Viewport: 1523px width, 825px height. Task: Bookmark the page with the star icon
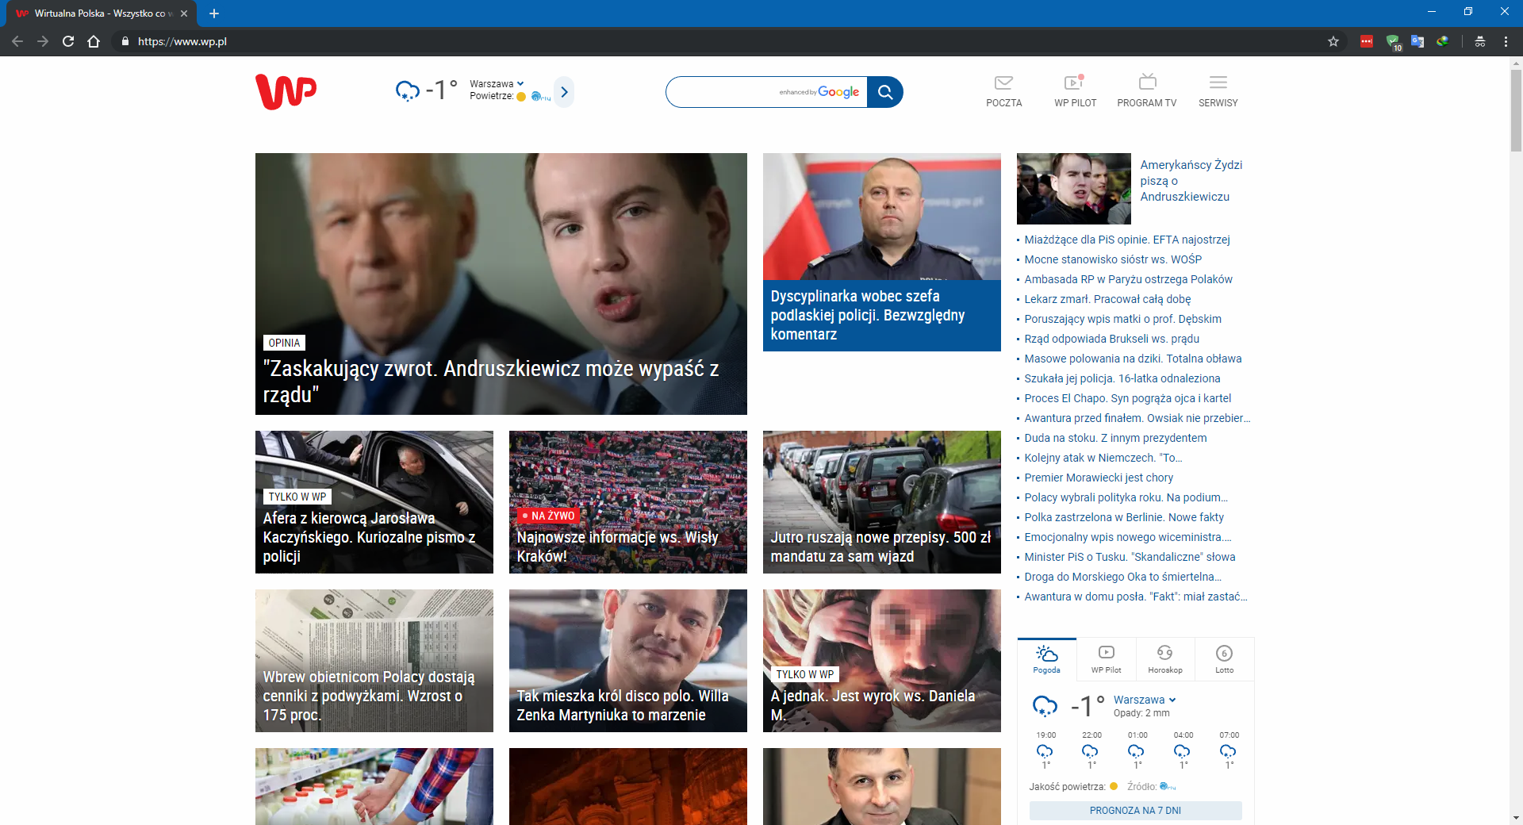coord(1333,41)
